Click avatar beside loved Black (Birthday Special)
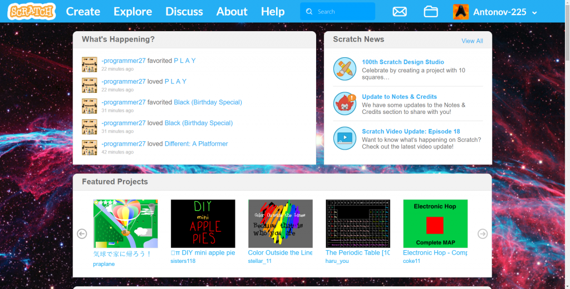This screenshot has width=570, height=289. [x=90, y=127]
